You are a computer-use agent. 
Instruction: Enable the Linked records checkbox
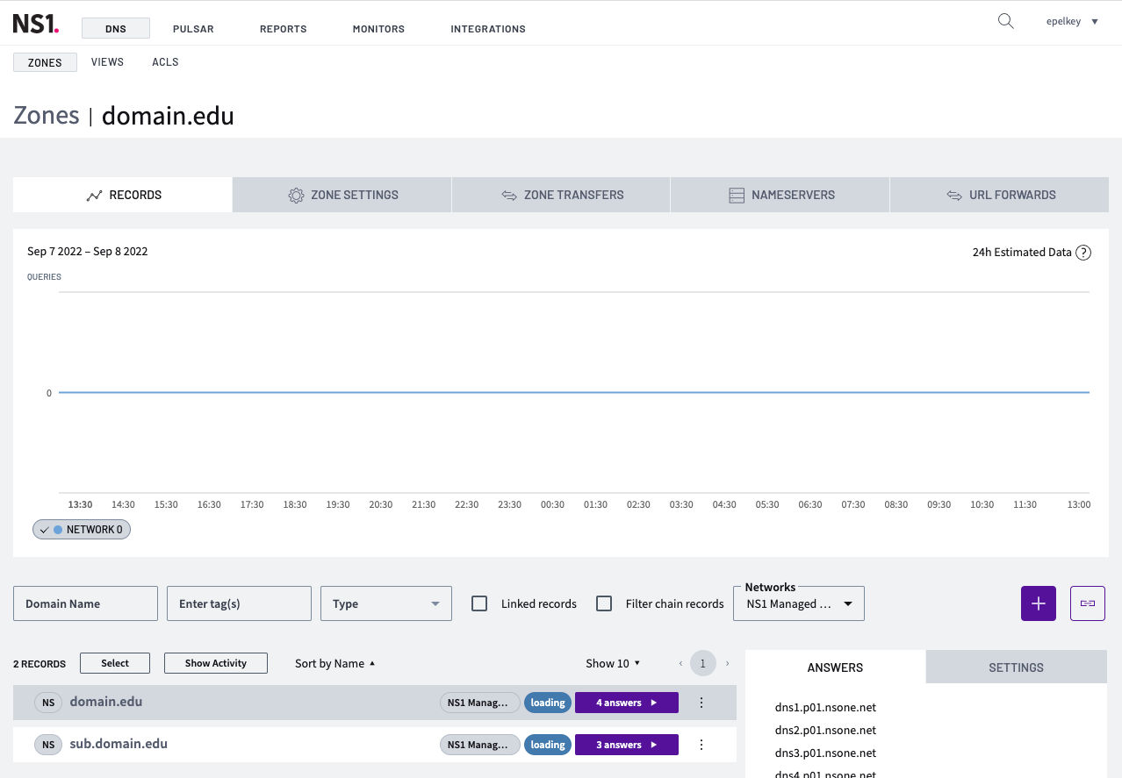point(479,603)
